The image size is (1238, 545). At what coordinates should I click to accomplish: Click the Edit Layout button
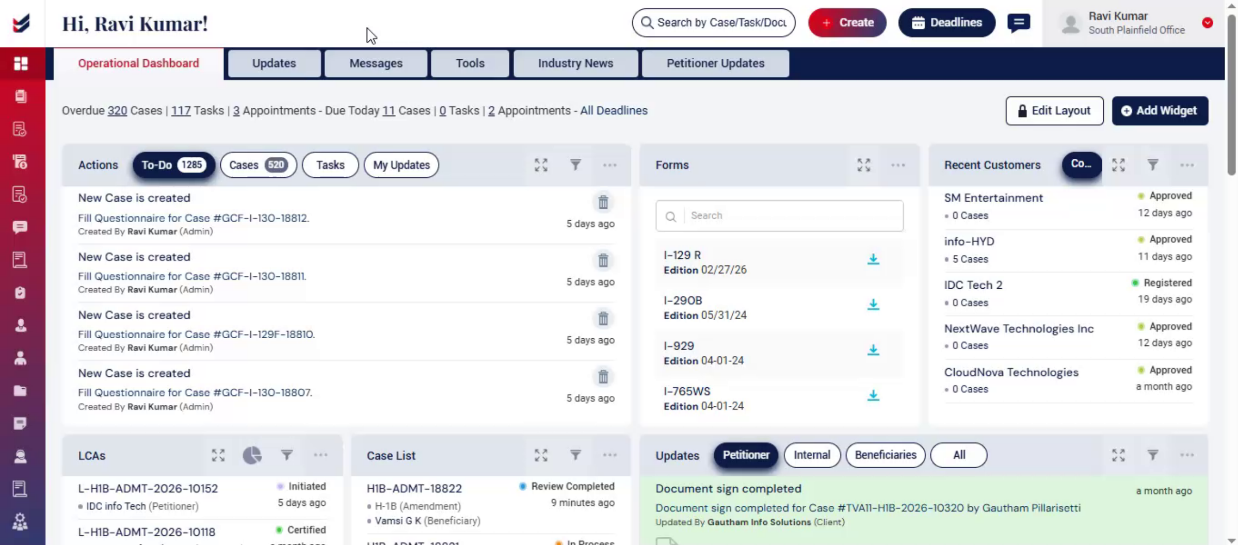point(1054,111)
